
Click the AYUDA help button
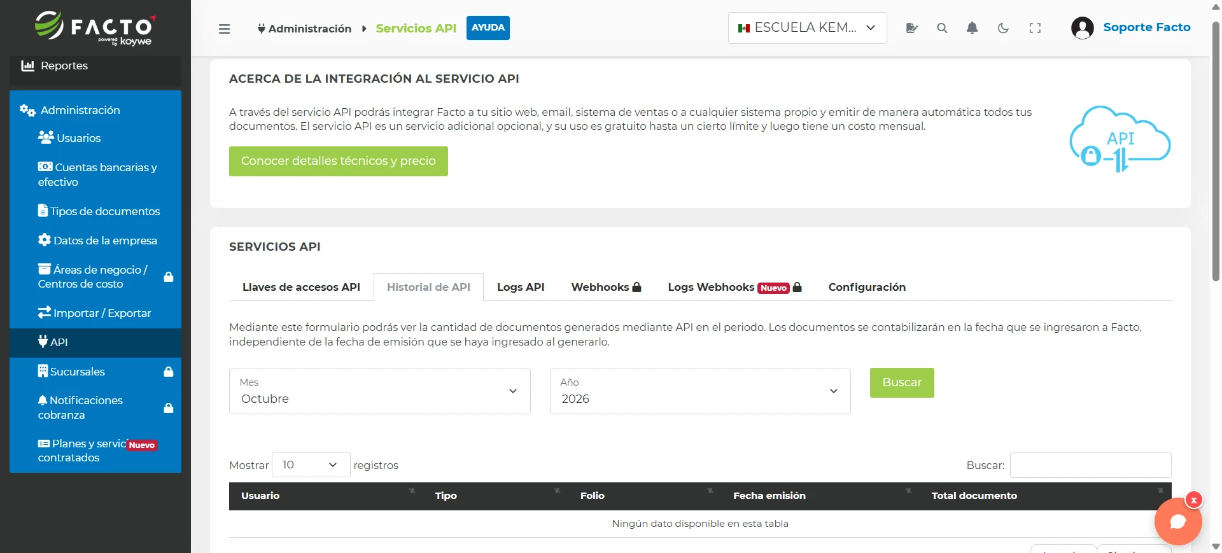(x=488, y=28)
